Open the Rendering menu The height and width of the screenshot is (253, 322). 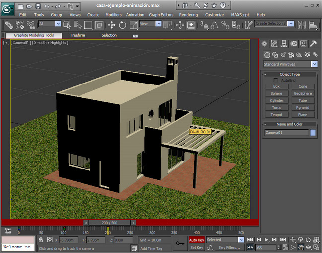point(188,15)
